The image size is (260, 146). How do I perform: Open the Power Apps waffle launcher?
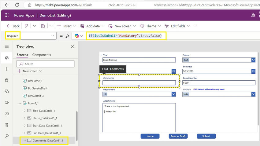pos(7,15)
